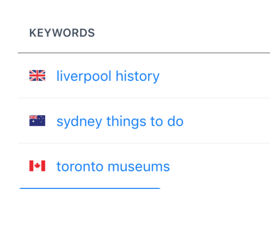Click the United Kingdom flag icon

[x=37, y=75]
